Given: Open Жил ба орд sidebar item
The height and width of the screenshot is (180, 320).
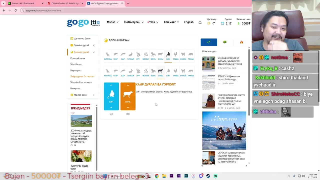Looking at the screenshot, I should click(76, 64).
